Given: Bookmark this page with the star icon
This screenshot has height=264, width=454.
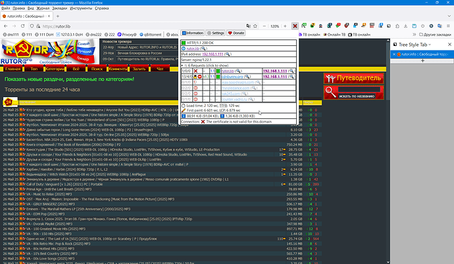Looking at the screenshot, I should click(x=255, y=26).
